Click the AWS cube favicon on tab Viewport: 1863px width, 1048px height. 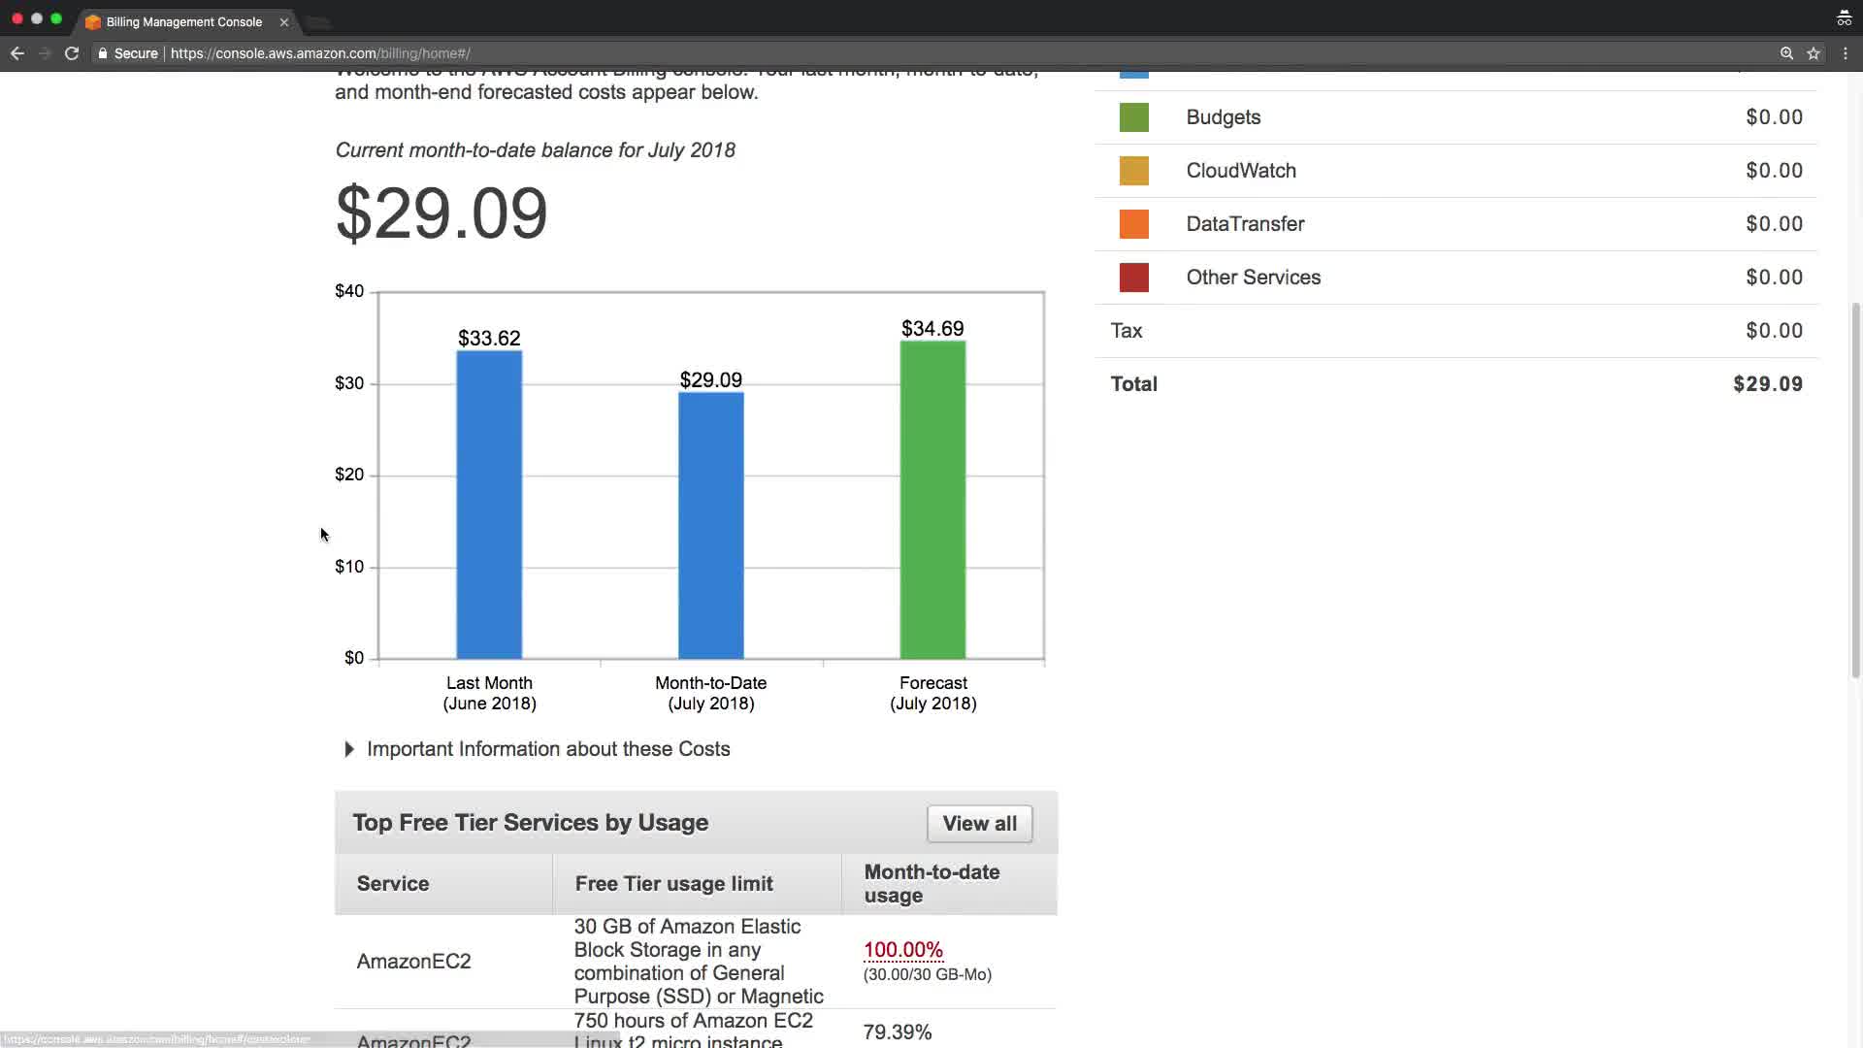pos(93,21)
